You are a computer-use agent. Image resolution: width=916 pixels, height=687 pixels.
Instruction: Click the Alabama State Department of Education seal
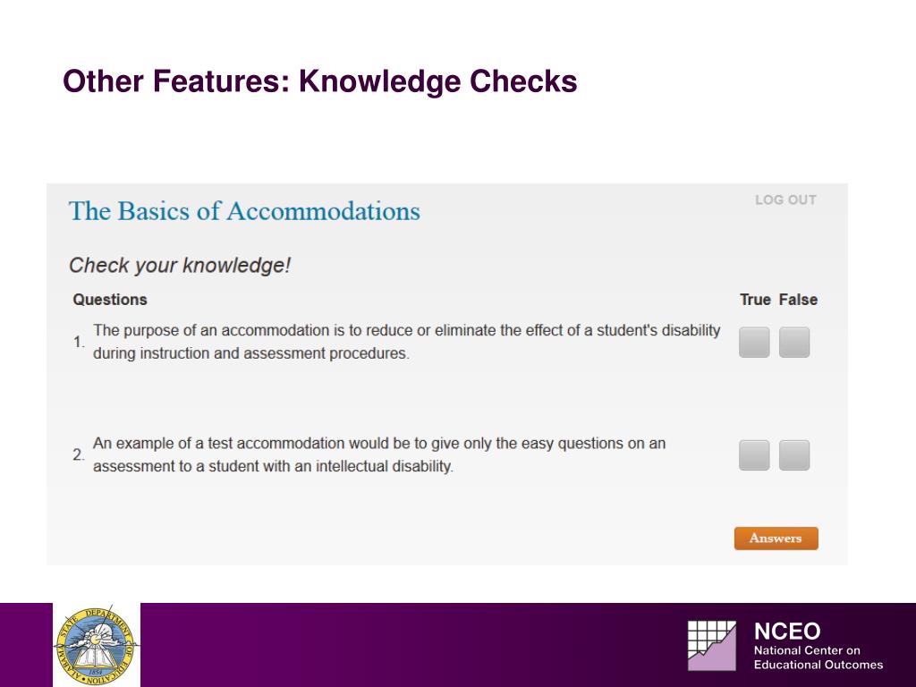[x=97, y=646]
